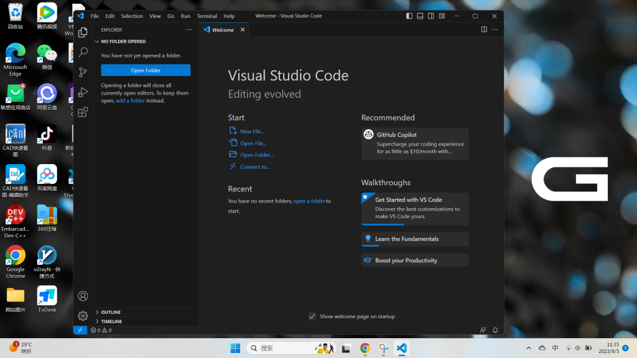637x358 pixels.
Task: Open Google Chrome from the taskbar
Action: (365, 348)
